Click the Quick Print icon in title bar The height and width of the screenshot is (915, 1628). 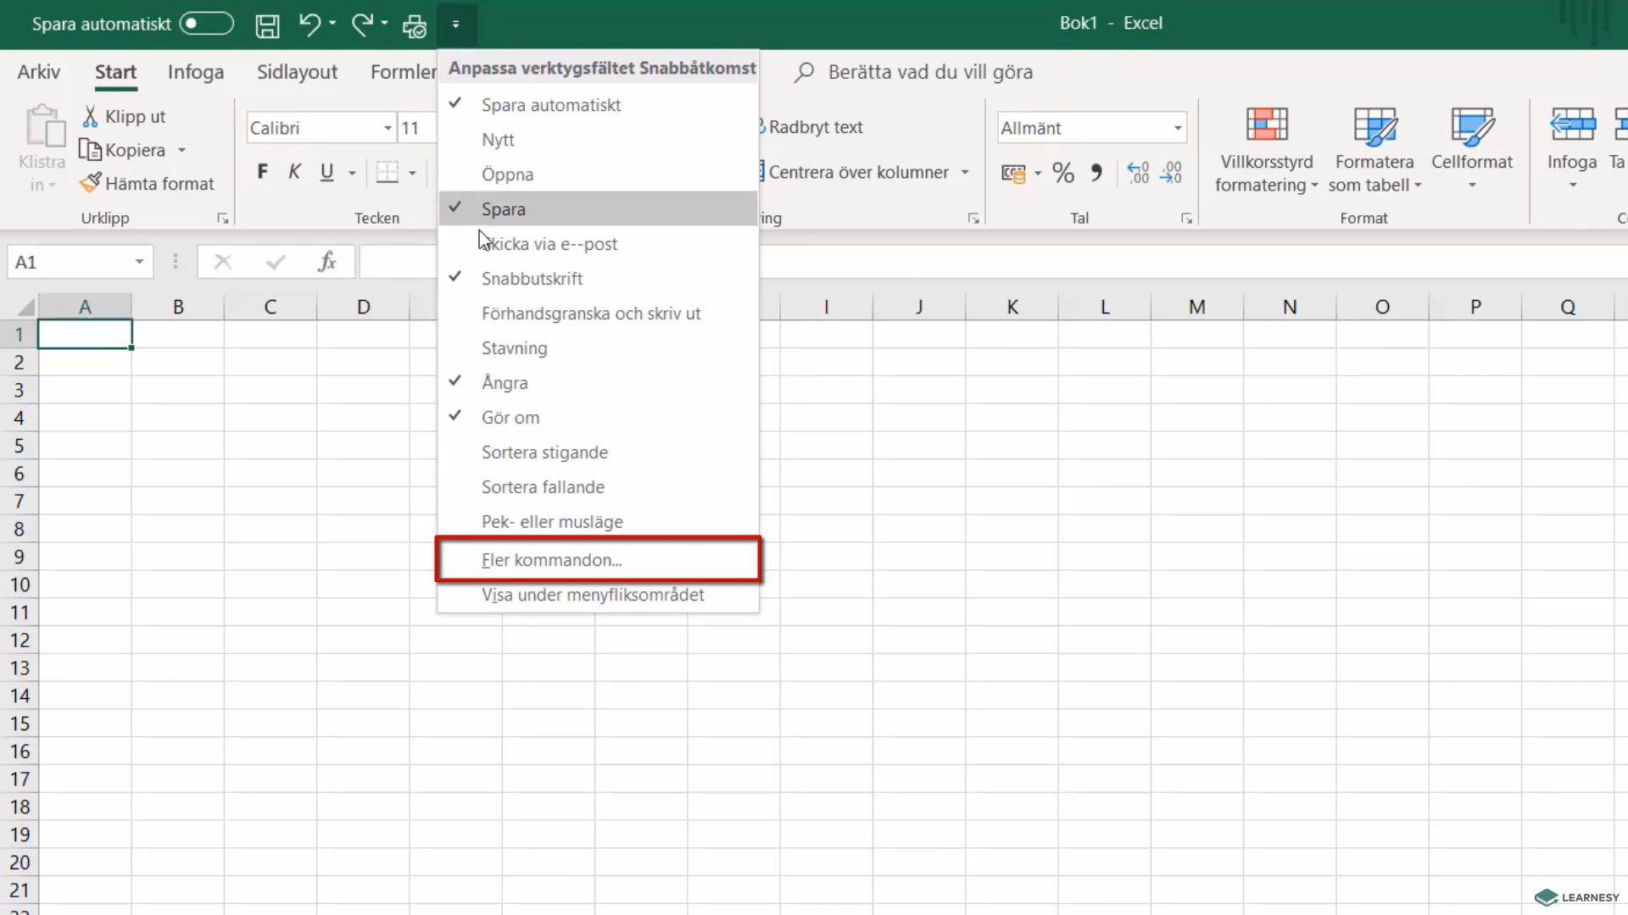pyautogui.click(x=415, y=26)
